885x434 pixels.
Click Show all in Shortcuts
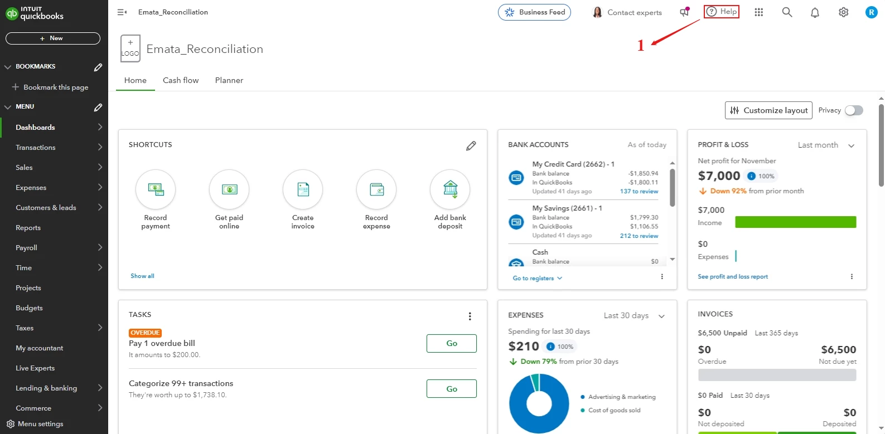(142, 276)
